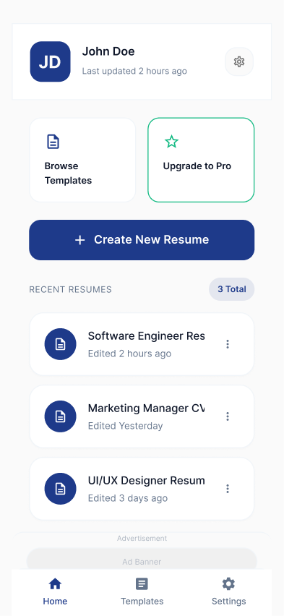
Task: Click the Marketing Manager CV document icon
Action: (x=60, y=416)
